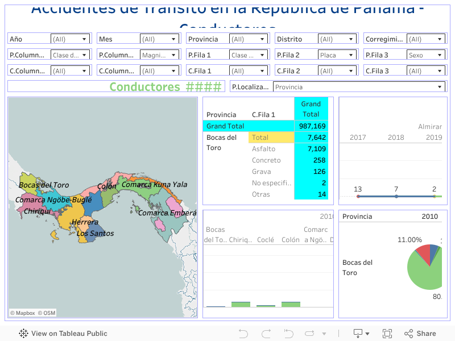Open the P.Localiza parameter set to Provincia

tap(358, 87)
